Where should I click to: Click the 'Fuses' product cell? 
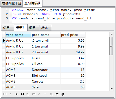(46, 58)
